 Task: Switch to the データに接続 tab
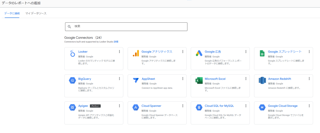point(12,13)
